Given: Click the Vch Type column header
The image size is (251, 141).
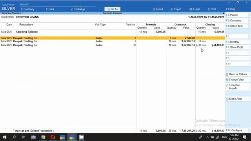Looking at the screenshot, I should (100, 25).
